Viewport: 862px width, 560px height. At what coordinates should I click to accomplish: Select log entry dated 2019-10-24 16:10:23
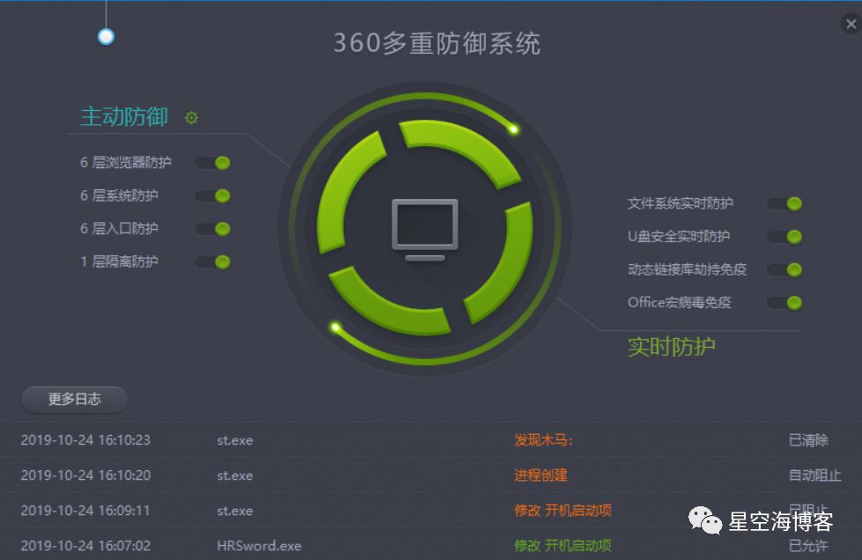click(x=431, y=440)
